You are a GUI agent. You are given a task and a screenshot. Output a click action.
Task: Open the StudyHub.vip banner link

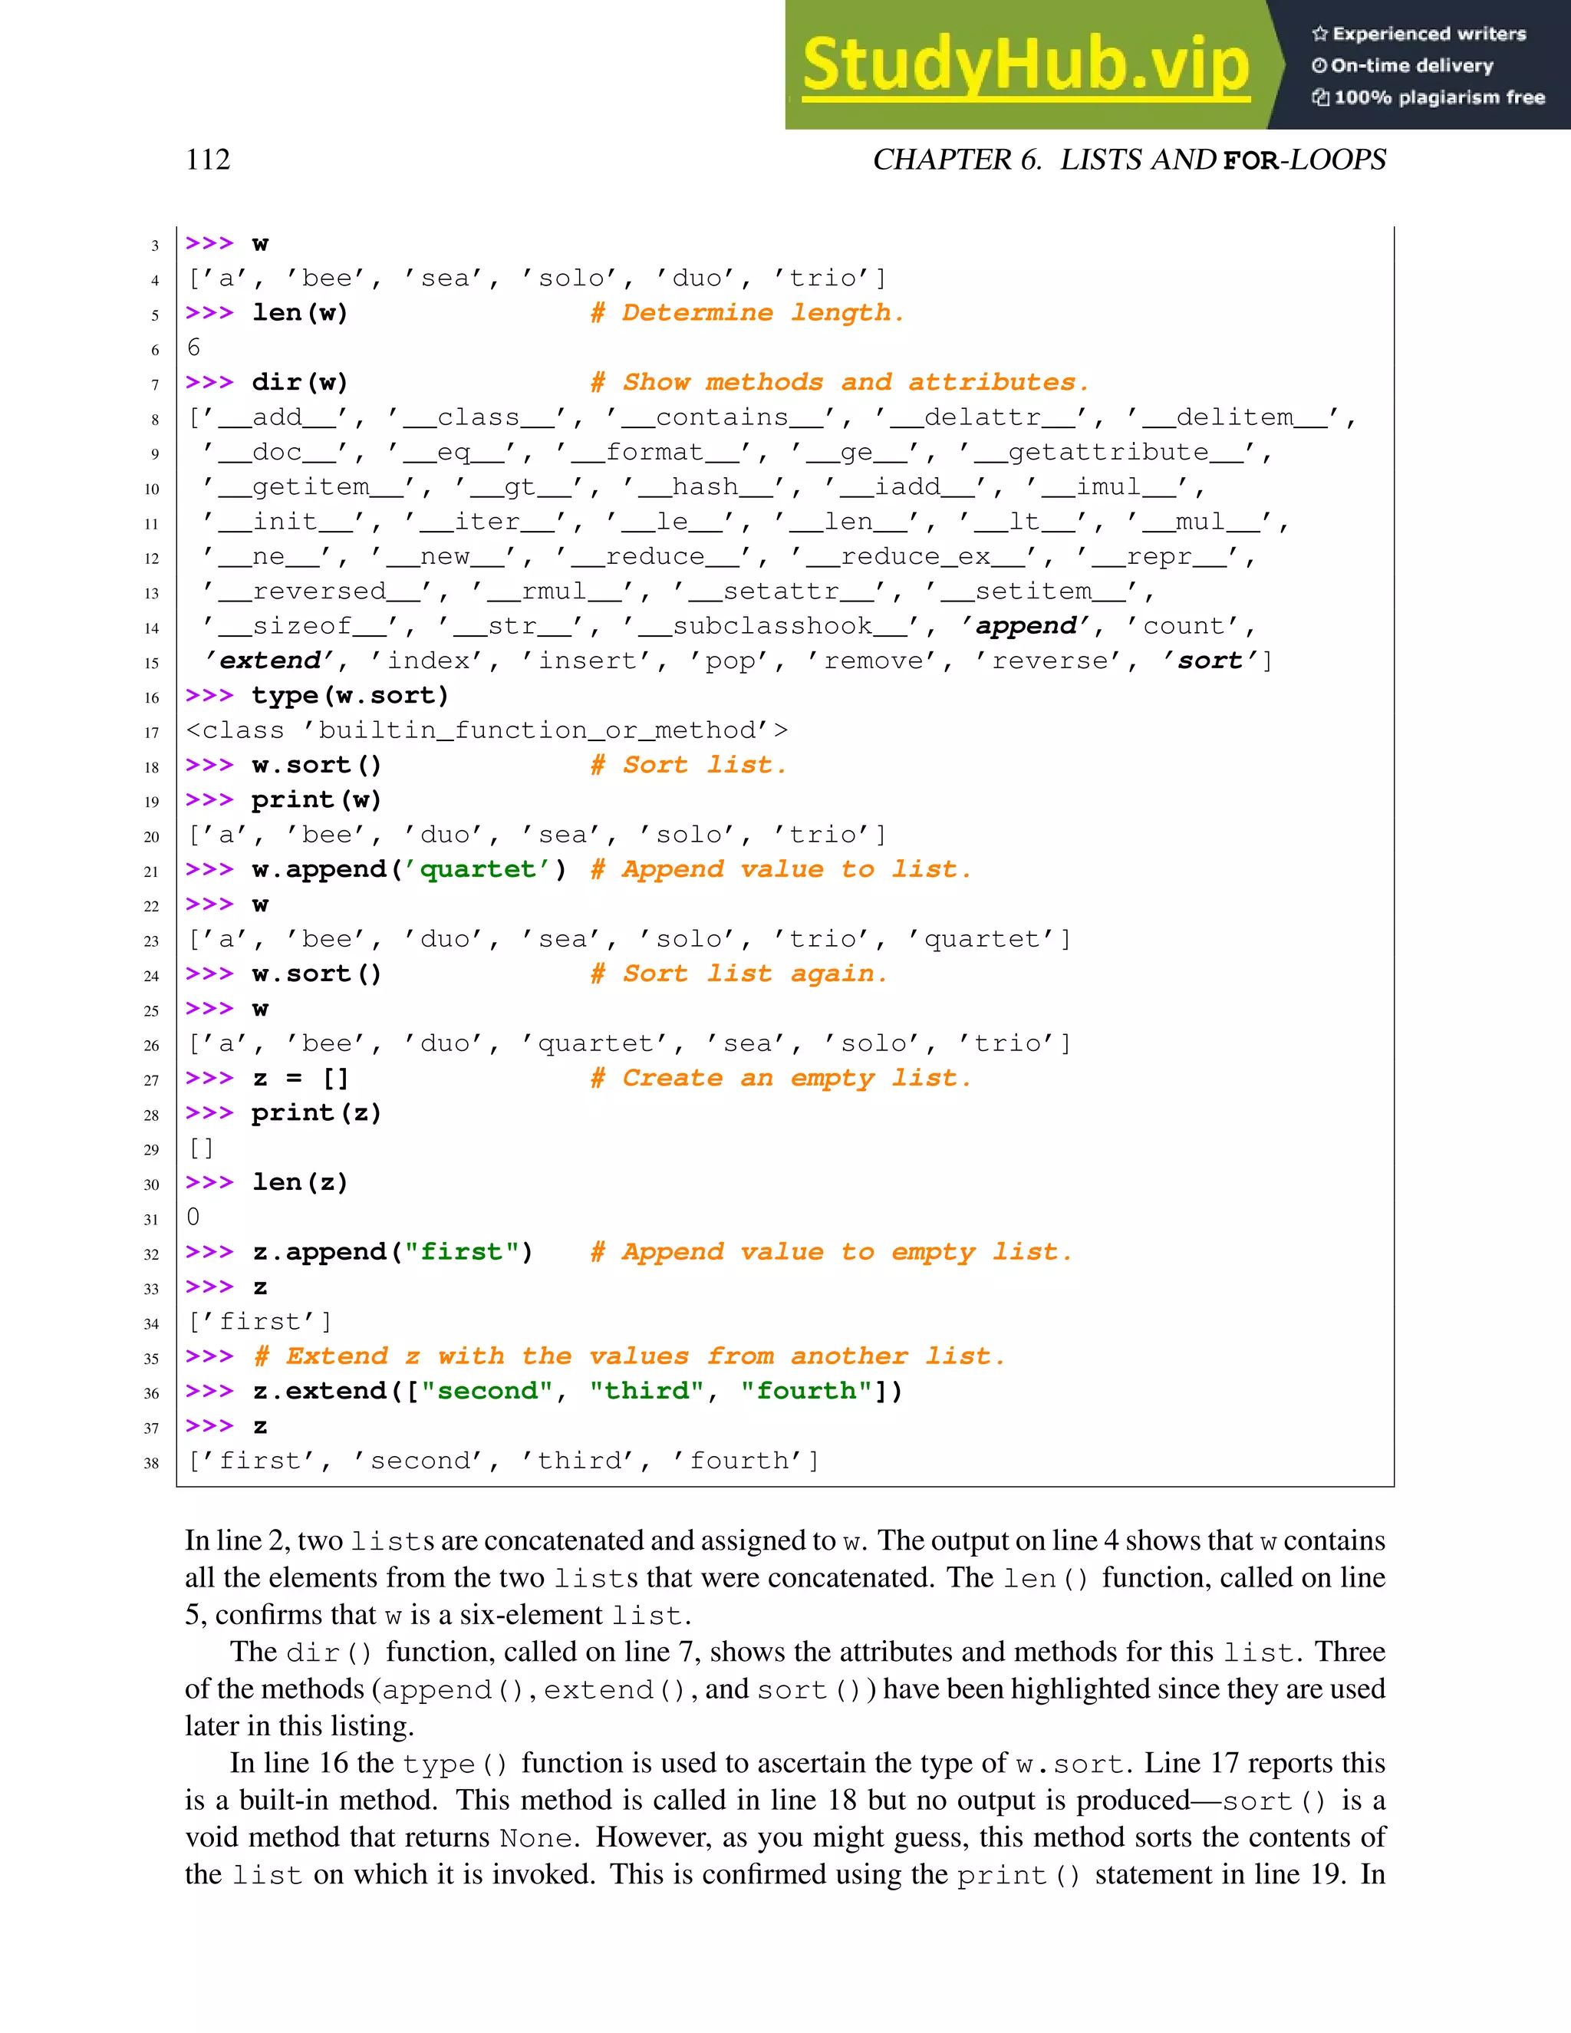[x=1026, y=65]
